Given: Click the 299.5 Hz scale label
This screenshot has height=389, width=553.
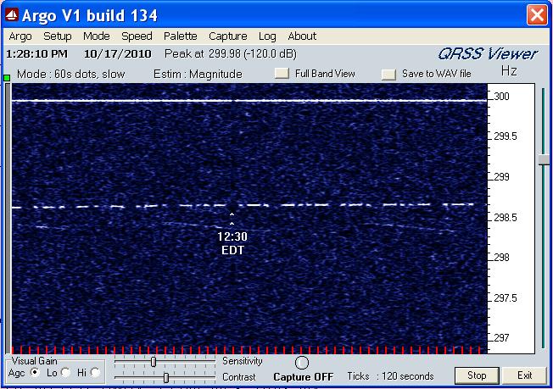Looking at the screenshot, I should tap(505, 136).
